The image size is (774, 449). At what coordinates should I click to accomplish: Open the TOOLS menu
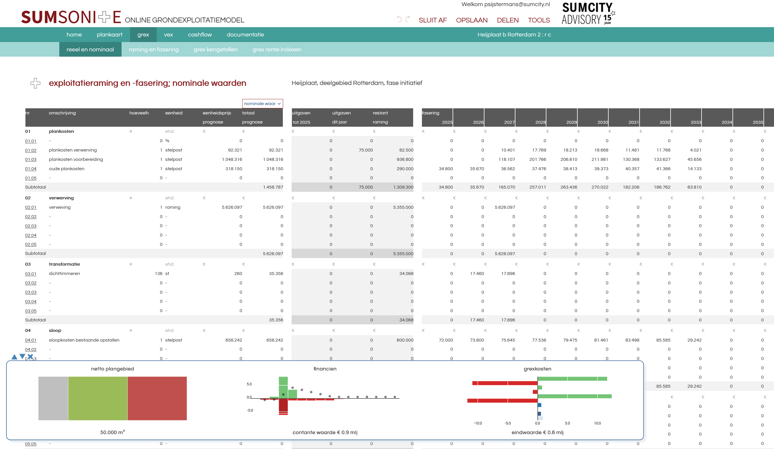pos(539,20)
